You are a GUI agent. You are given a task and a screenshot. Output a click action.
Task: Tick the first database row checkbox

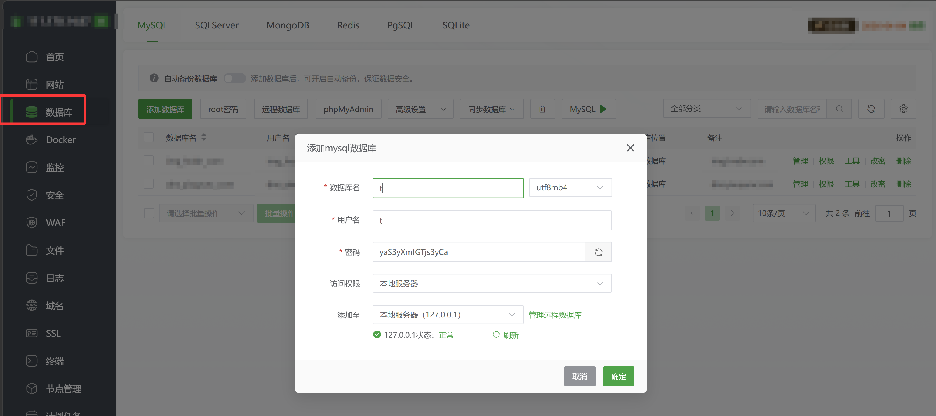(x=149, y=160)
